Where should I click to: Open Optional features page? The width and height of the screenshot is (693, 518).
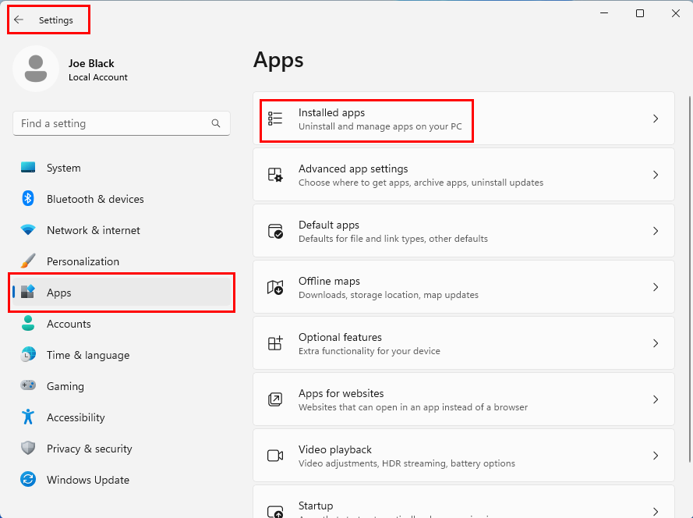tap(463, 343)
